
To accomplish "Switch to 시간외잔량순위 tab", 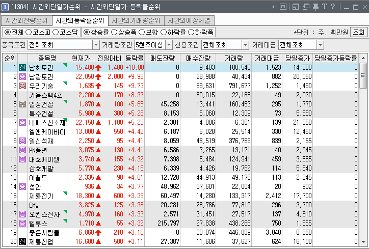I will pos(27,21).
